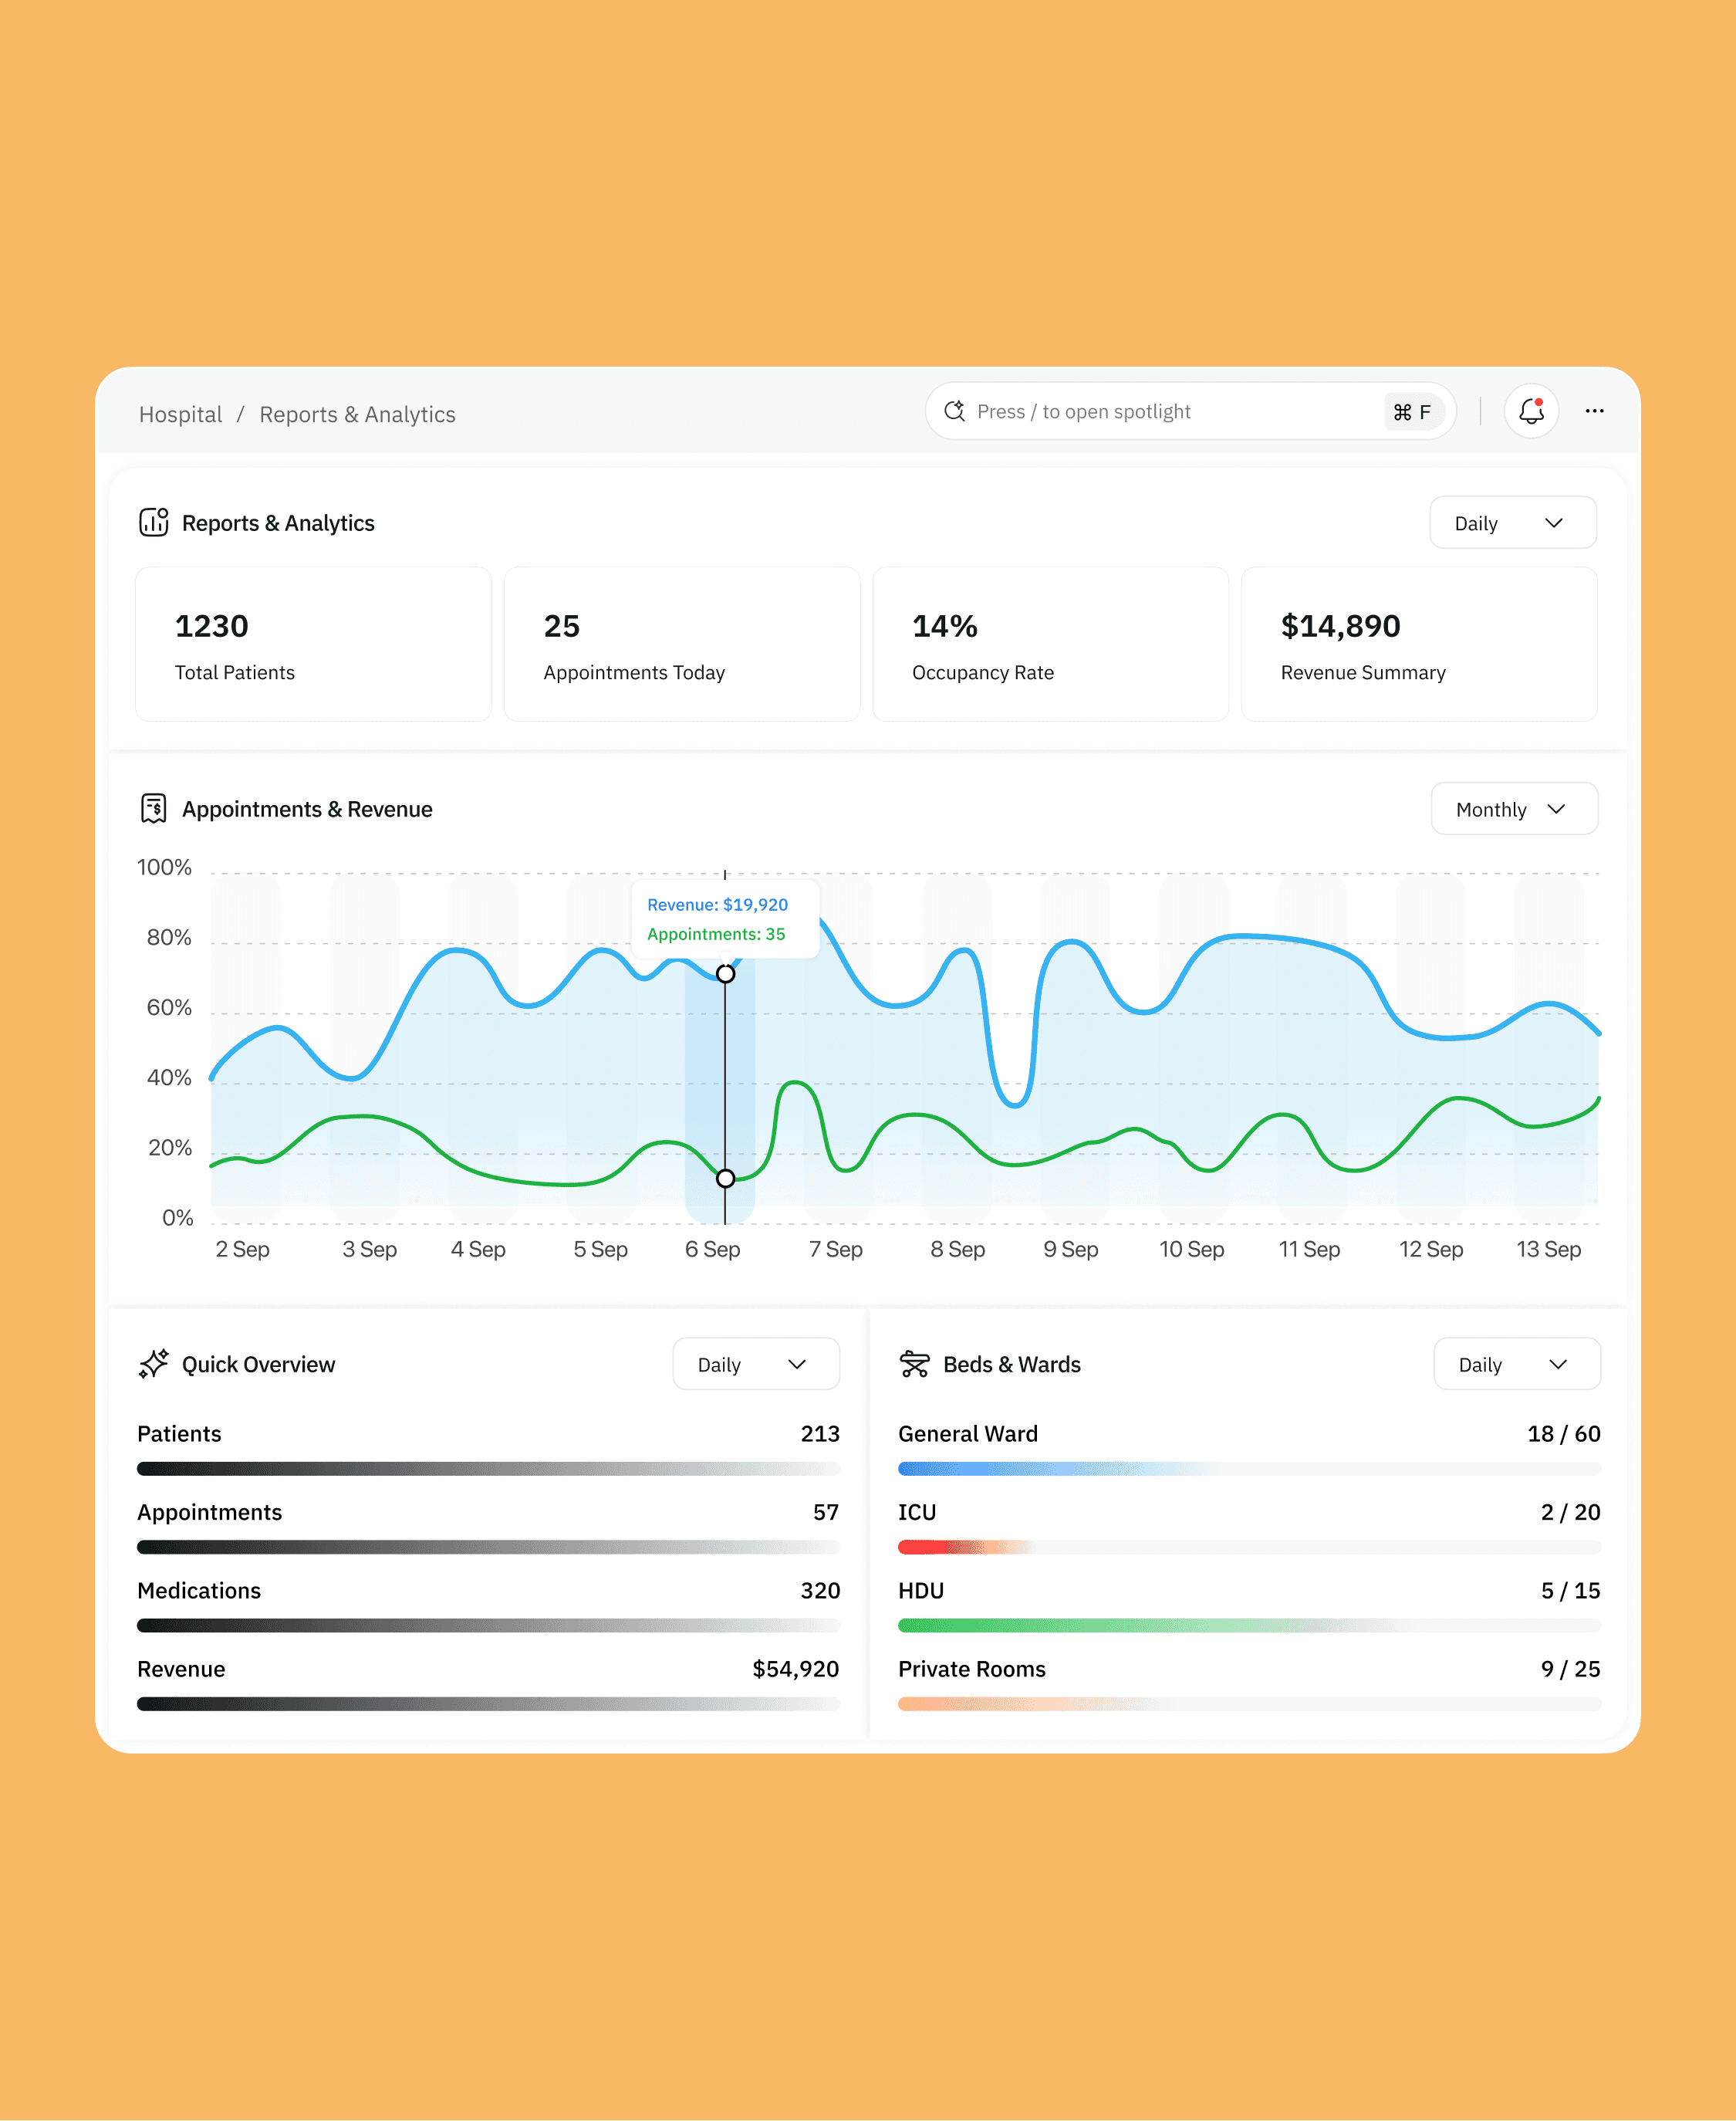Click the notification bell icon

coord(1531,411)
